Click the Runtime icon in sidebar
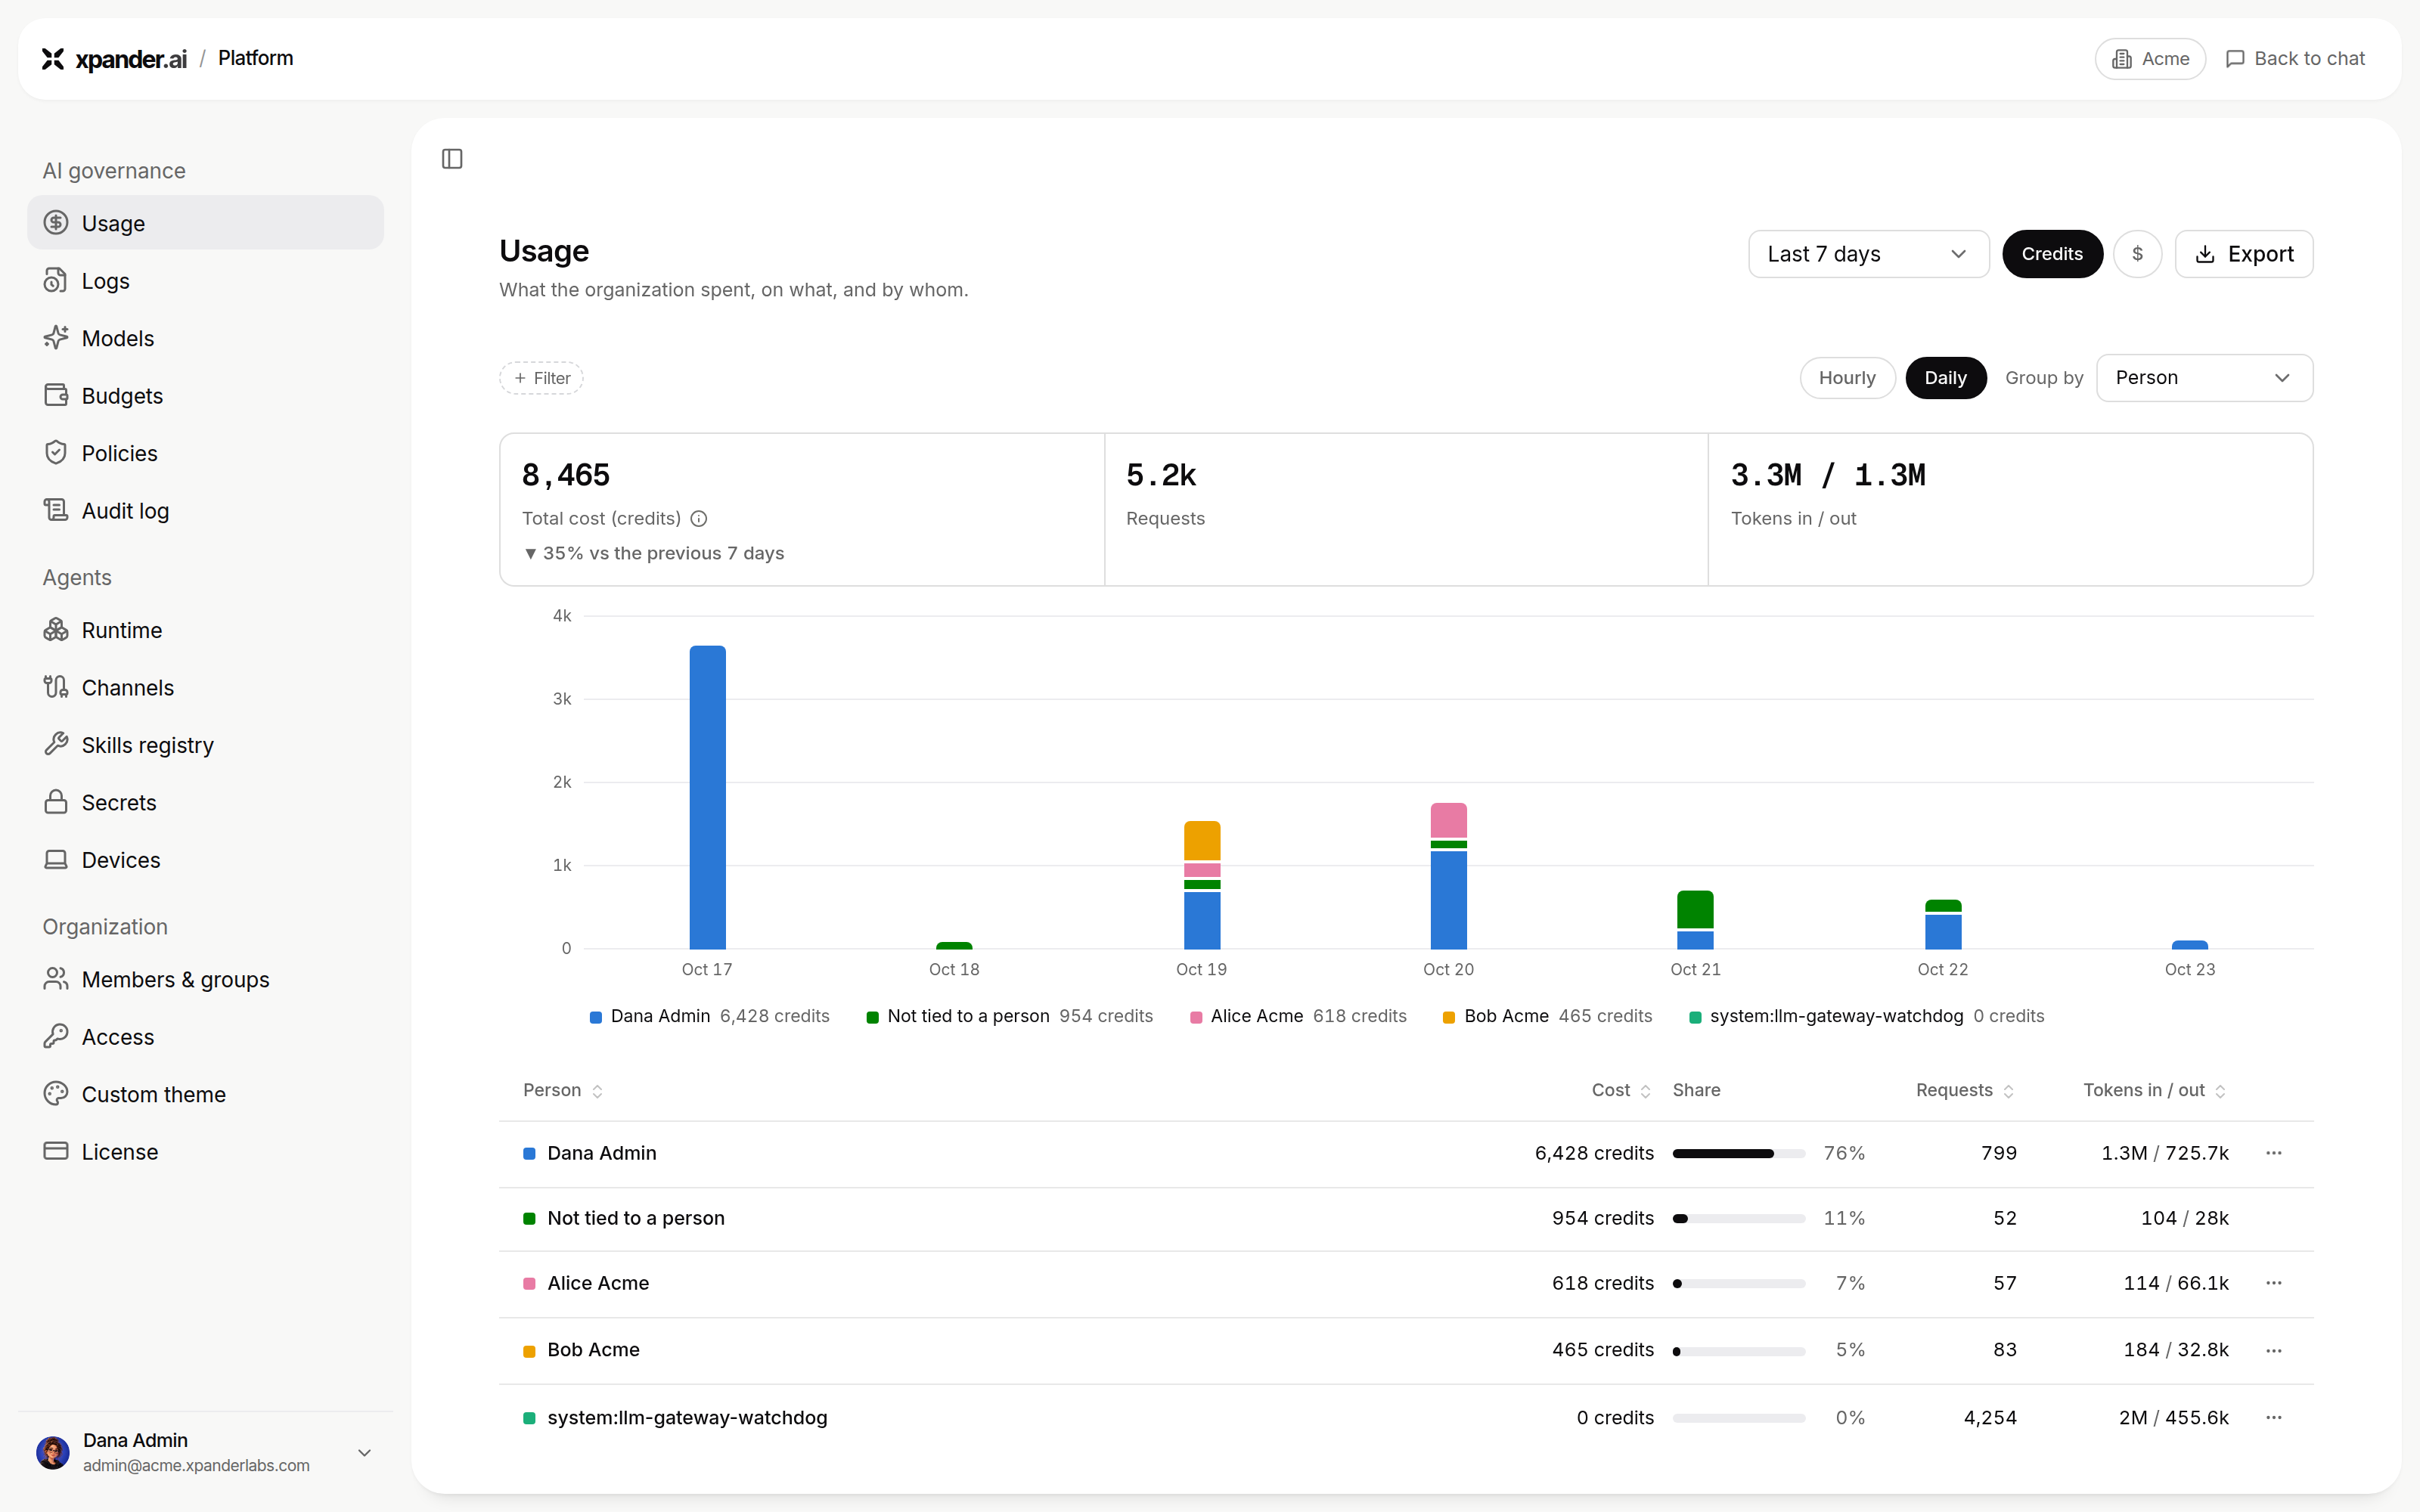This screenshot has width=2420, height=1512. coord(56,630)
